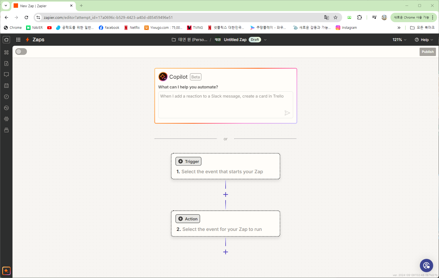Viewport: 439px width, 278px height.
Task: Open the Chrome three-dot menu
Action: click(433, 17)
